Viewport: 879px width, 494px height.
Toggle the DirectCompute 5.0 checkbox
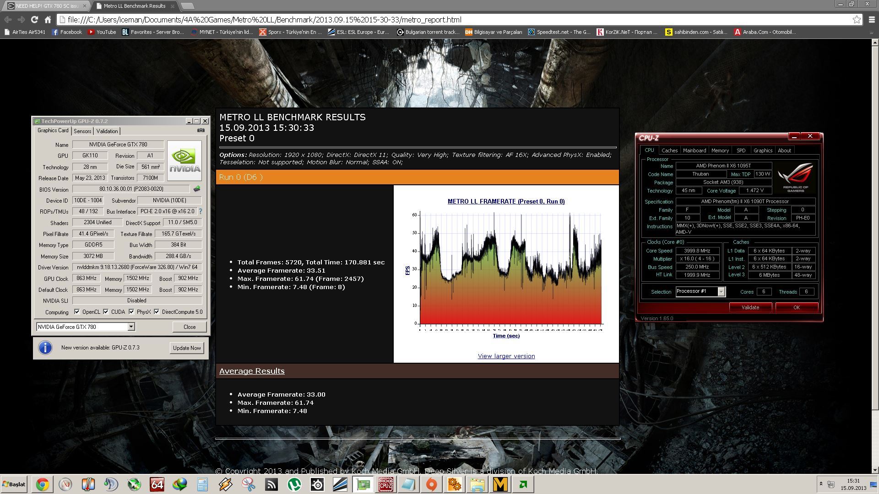pos(157,312)
